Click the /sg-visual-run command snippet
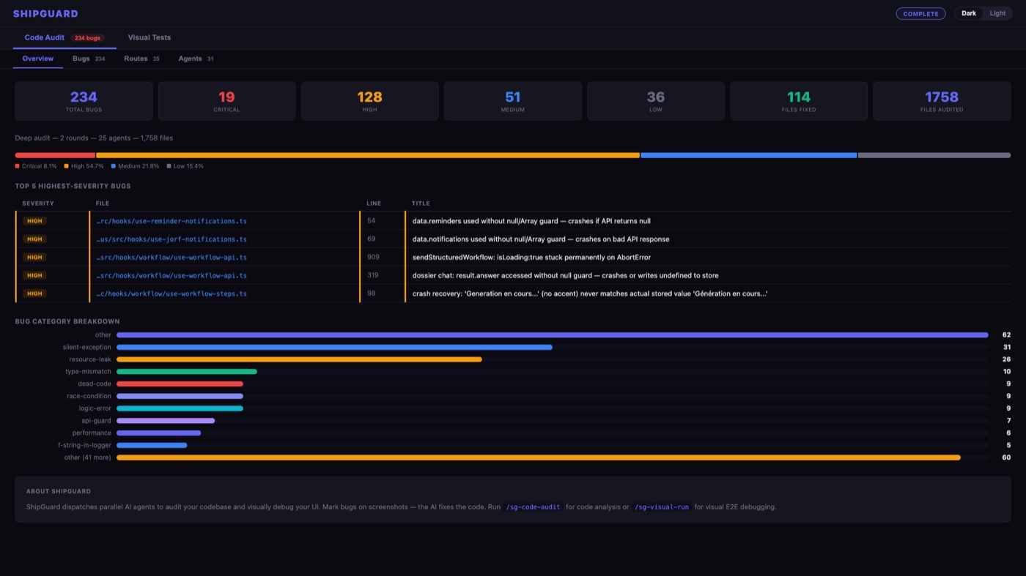This screenshot has height=576, width=1026. tap(662, 507)
